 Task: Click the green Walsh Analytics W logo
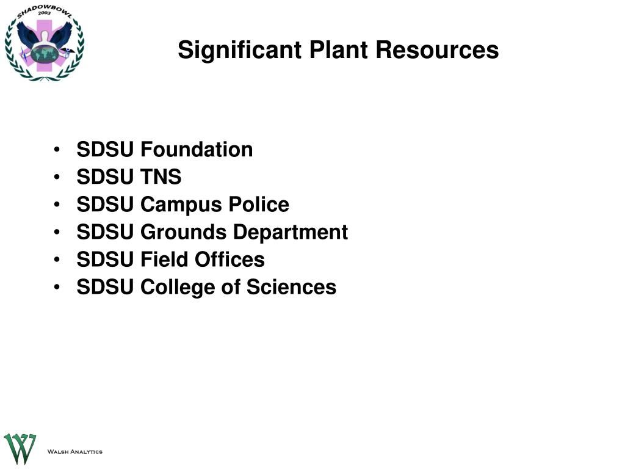coord(20,448)
